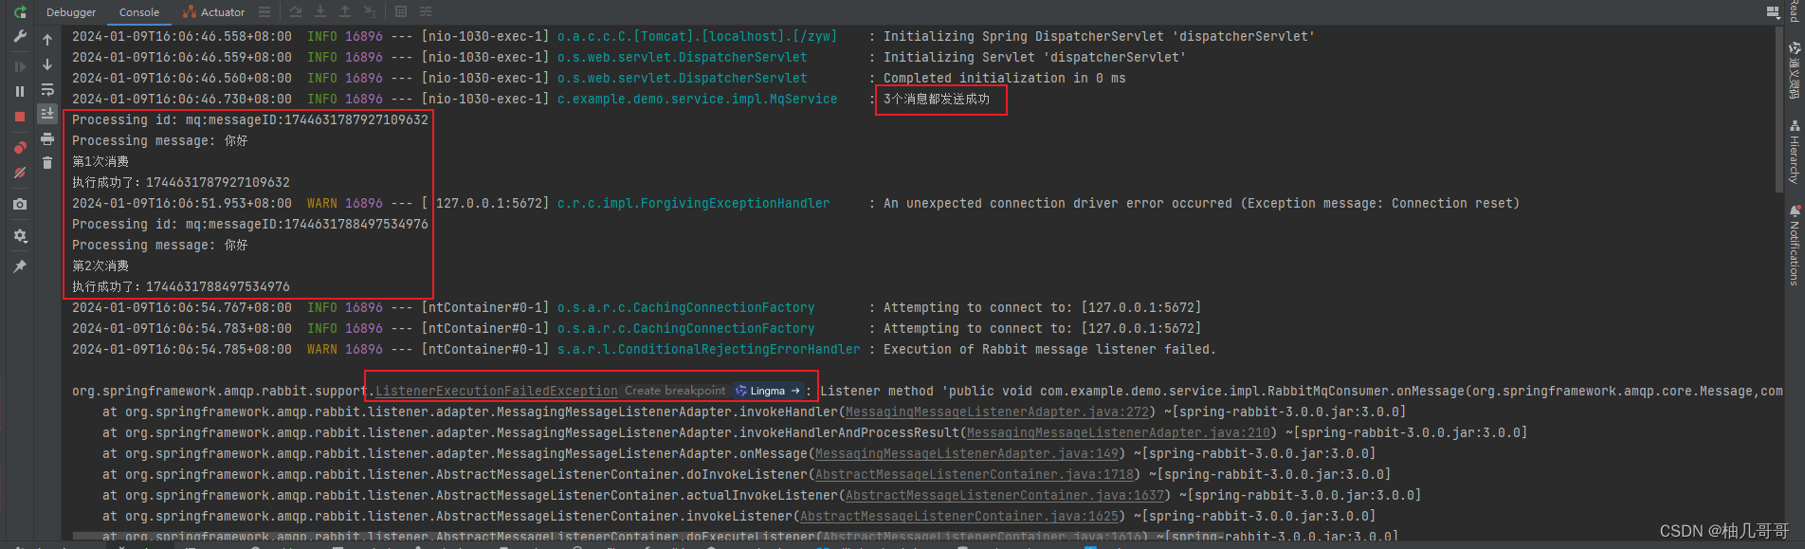Click the Down the Stack Trace arrow

click(47, 64)
